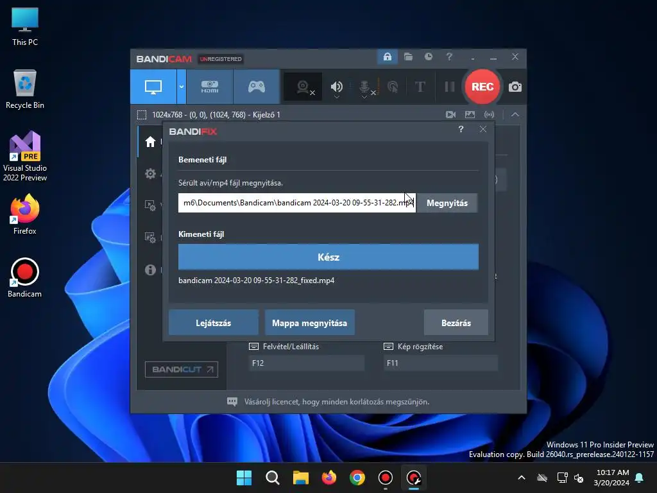Toggle speaker sound recording icon
This screenshot has width=657, height=493.
click(x=336, y=87)
